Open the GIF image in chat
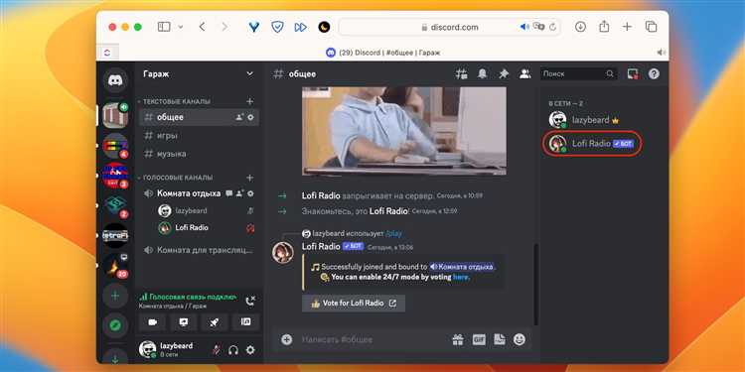Viewport: 745px width, 372px height. click(404, 131)
